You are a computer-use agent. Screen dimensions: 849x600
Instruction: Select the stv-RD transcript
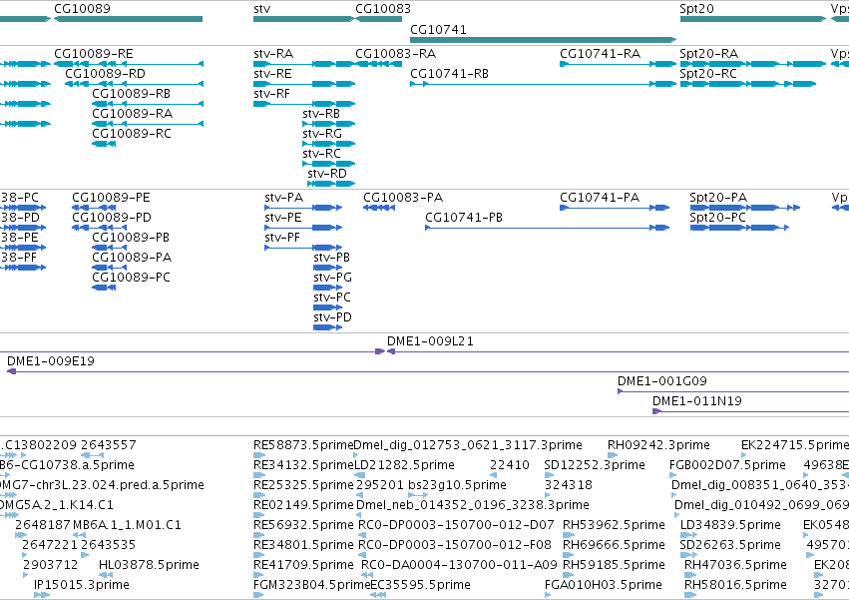click(x=331, y=184)
